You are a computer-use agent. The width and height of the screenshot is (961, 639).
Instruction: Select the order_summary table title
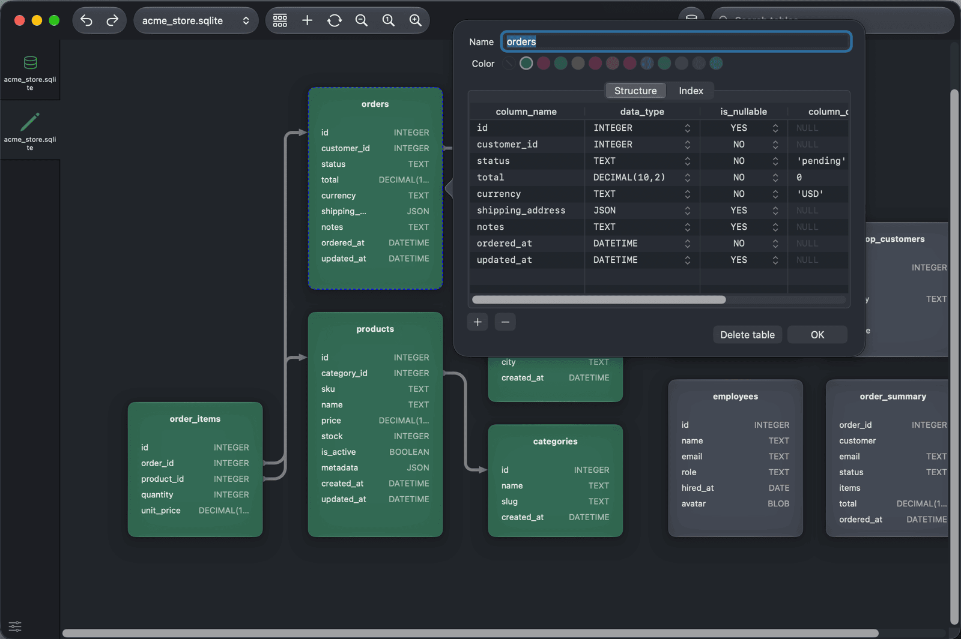[x=893, y=397]
